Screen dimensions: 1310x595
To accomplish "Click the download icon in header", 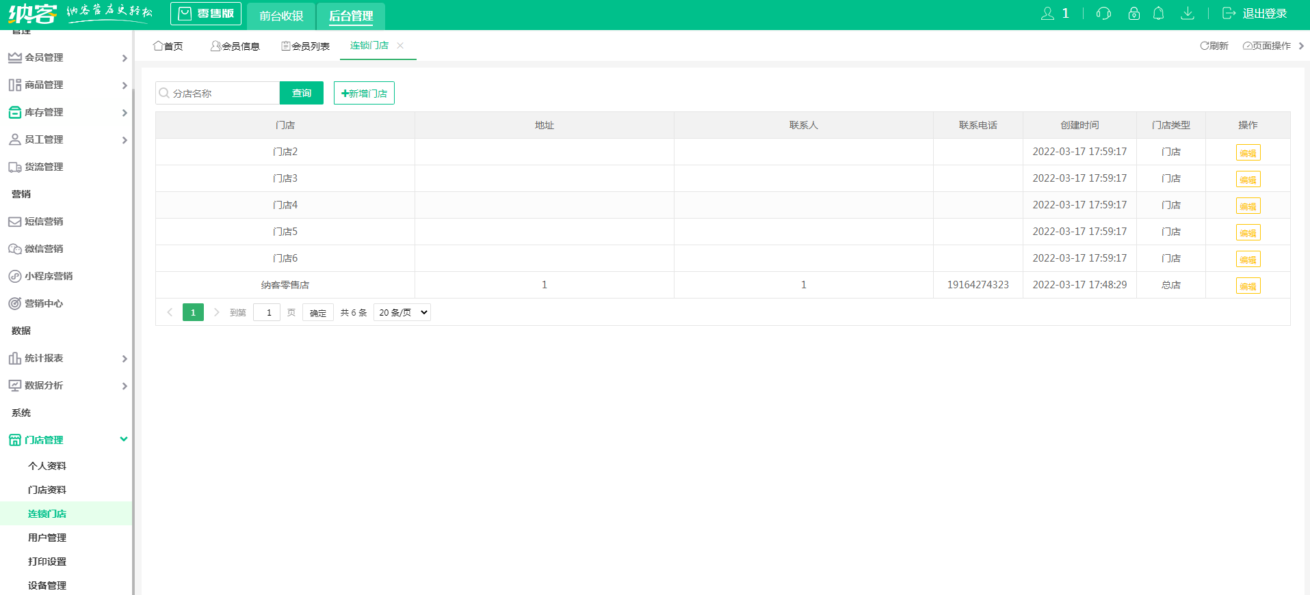I will [x=1188, y=14].
